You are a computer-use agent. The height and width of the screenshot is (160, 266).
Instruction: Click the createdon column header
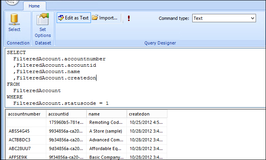click(x=146, y=114)
